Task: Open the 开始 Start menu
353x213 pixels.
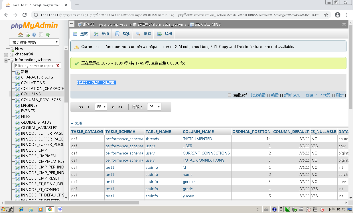Action: coord(7,209)
